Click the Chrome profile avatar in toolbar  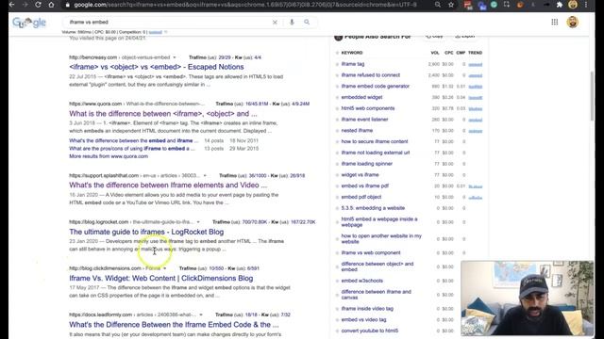(x=573, y=5)
